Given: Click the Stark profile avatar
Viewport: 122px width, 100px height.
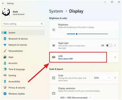Looking at the screenshot, I should click(x=6, y=13).
